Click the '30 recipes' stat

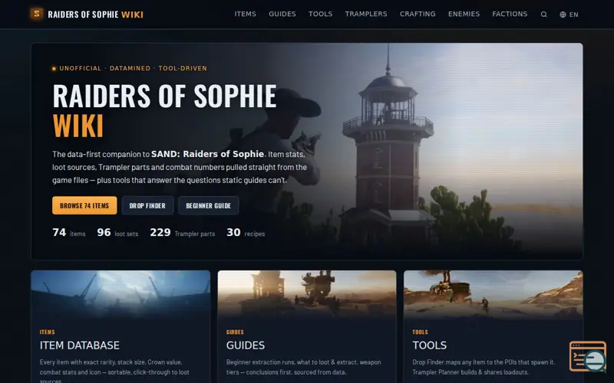[x=246, y=233]
